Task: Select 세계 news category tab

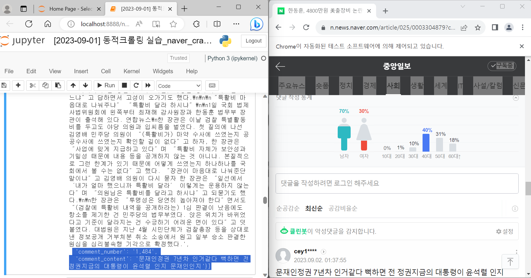Action: coord(441,86)
